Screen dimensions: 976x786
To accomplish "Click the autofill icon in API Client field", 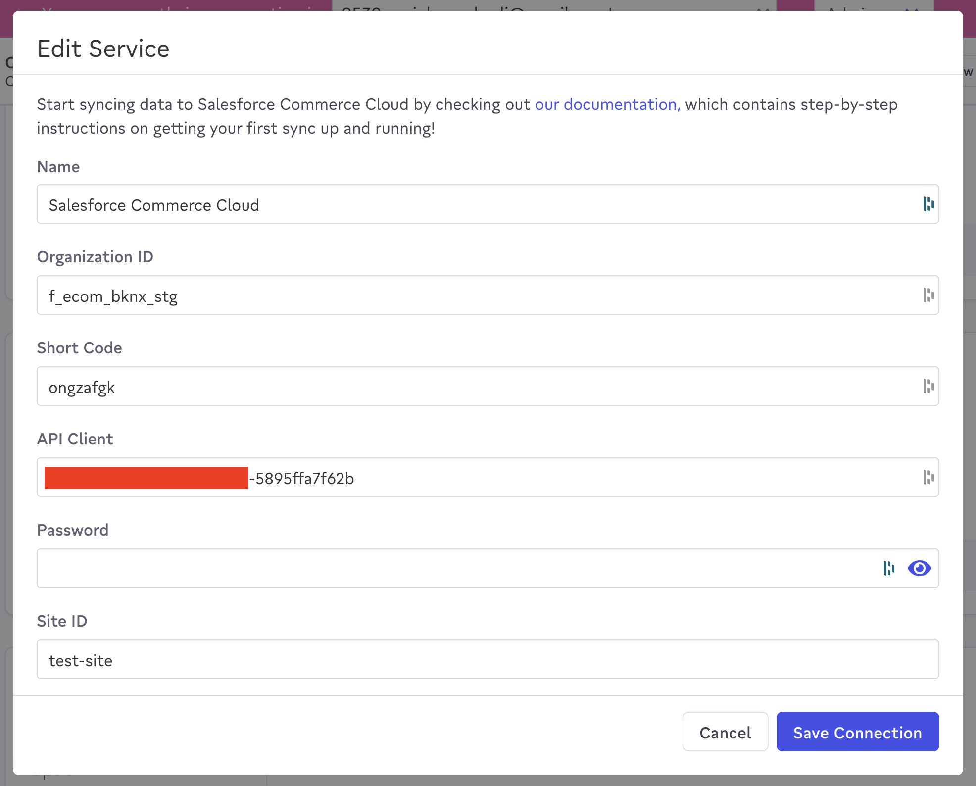I will (928, 477).
